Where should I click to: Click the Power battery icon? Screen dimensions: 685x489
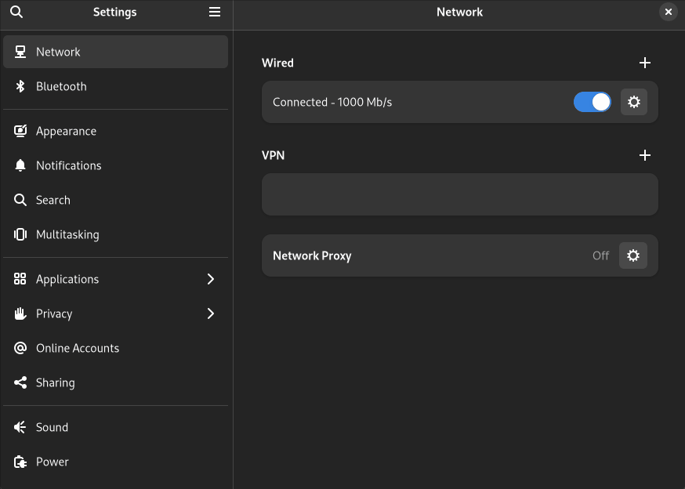click(20, 462)
